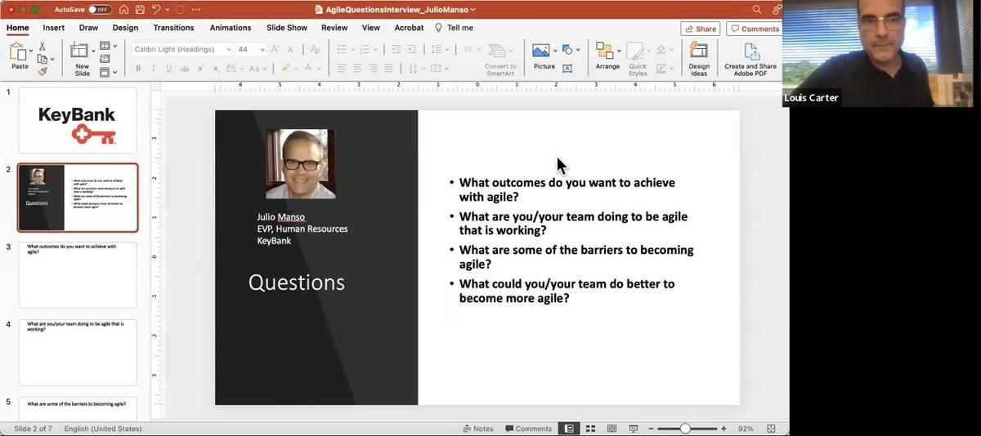The width and height of the screenshot is (981, 436).
Task: Switch to Reading View in status bar
Action: (x=611, y=429)
